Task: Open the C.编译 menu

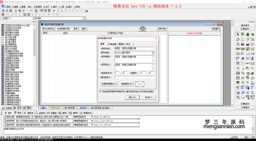Action: pos(54,7)
